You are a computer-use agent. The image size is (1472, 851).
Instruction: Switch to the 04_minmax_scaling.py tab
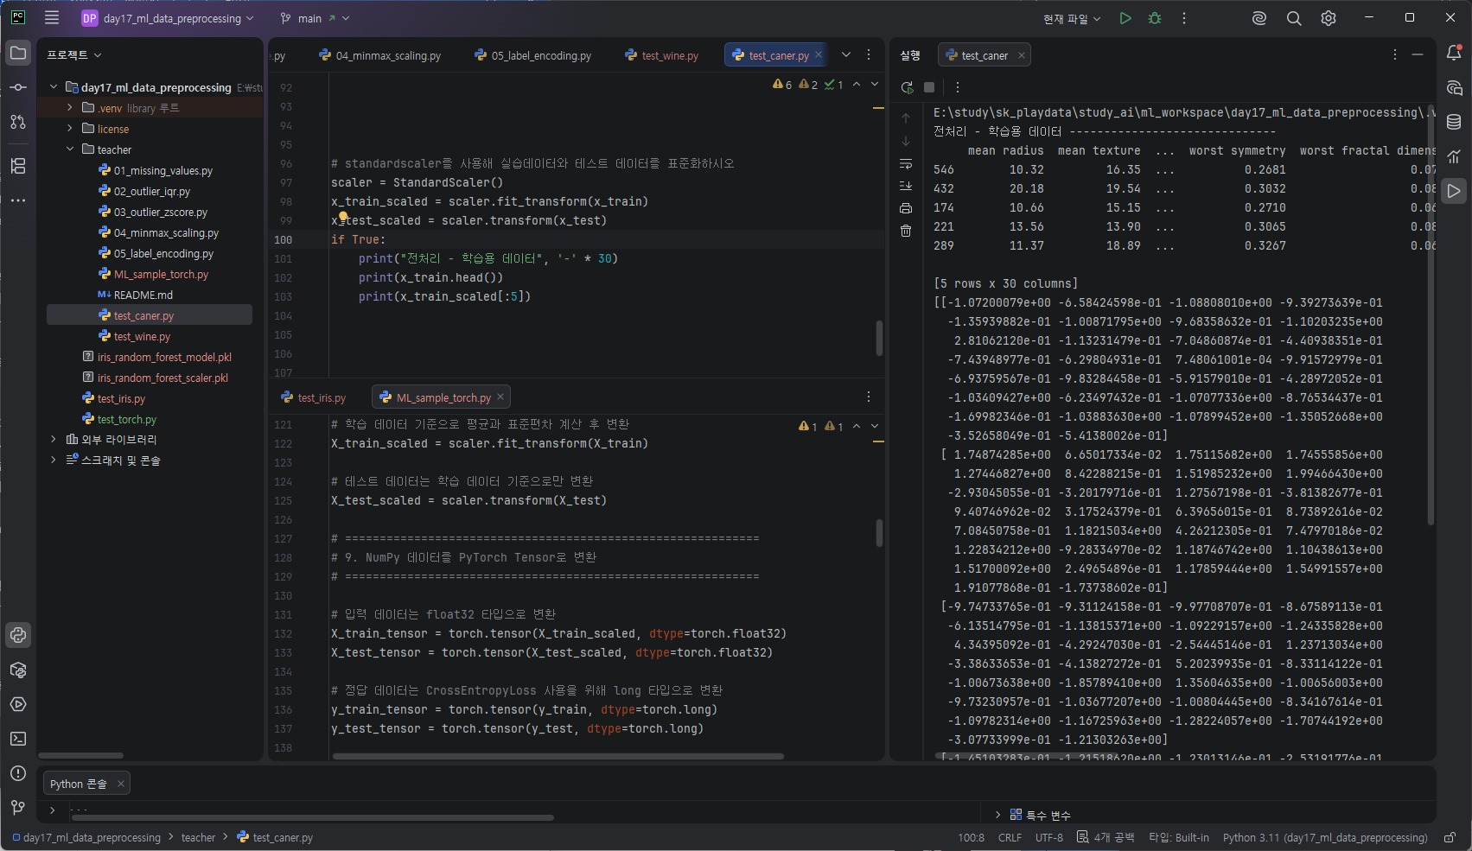tap(380, 55)
